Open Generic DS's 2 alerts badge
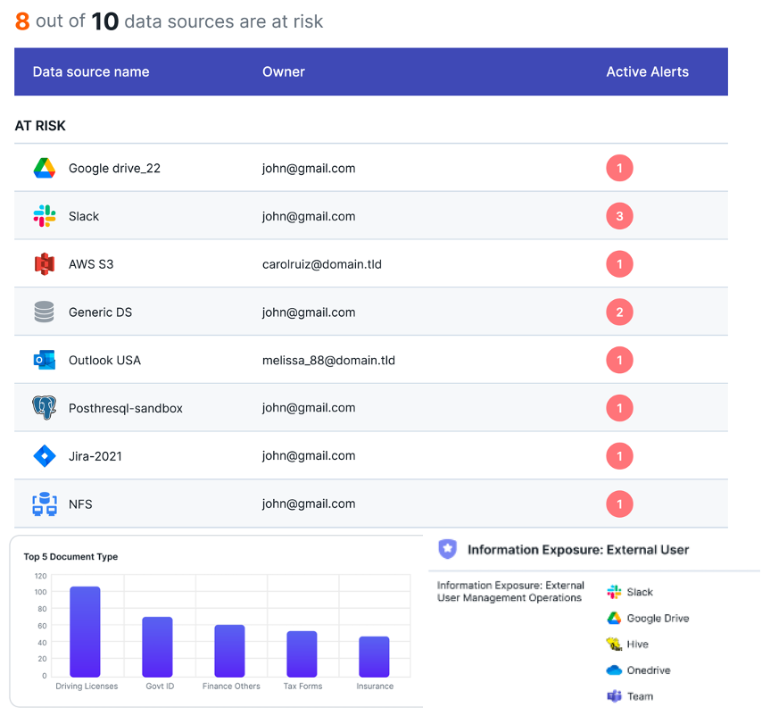 [619, 312]
